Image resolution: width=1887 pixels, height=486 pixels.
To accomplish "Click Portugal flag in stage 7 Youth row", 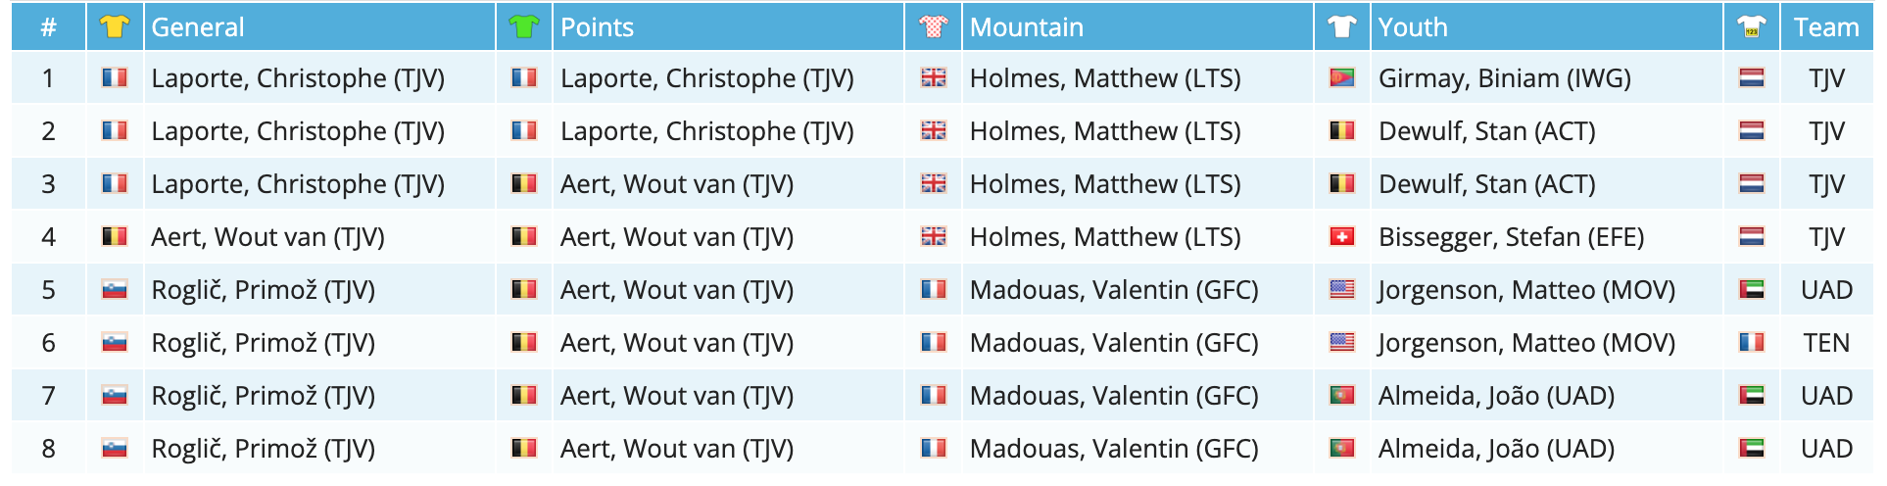I will pos(1342,396).
